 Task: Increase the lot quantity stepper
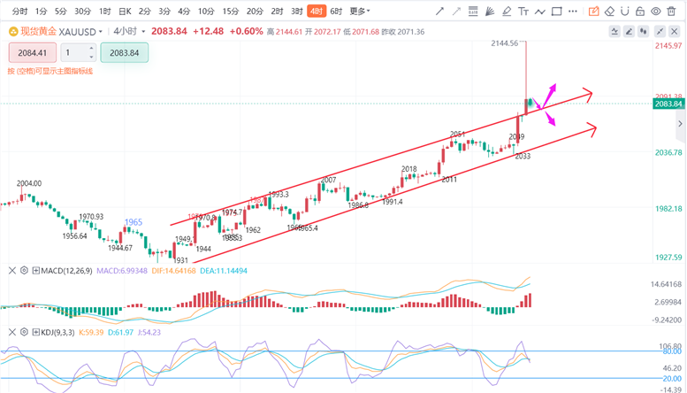(x=93, y=49)
